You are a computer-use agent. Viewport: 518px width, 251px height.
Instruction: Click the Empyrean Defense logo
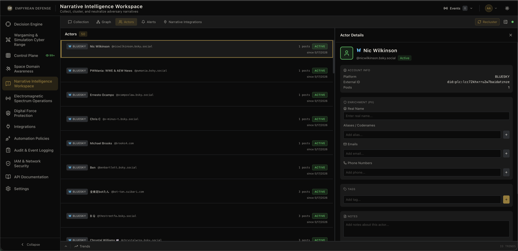pyautogui.click(x=10, y=8)
